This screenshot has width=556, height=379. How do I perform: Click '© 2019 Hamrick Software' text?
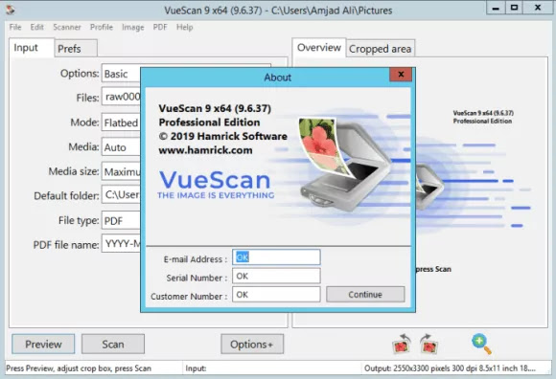click(222, 136)
